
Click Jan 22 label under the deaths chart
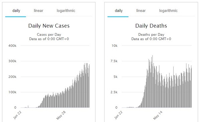[x=118, y=115]
